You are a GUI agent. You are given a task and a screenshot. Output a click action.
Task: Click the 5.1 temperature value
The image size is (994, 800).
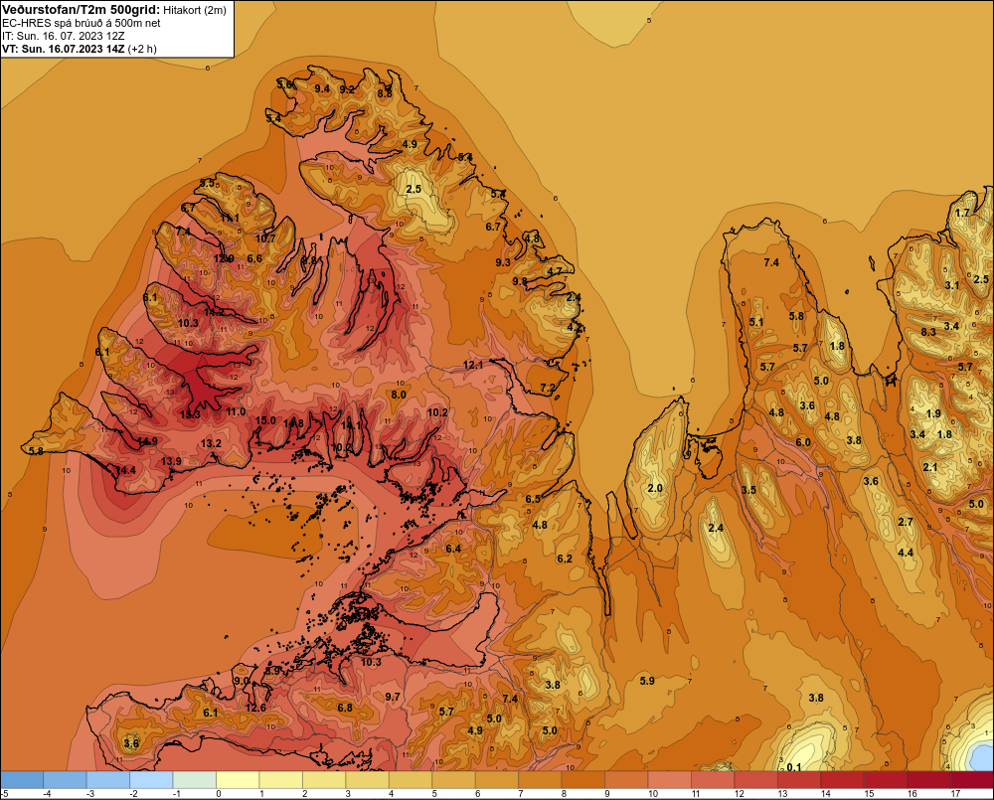point(756,322)
